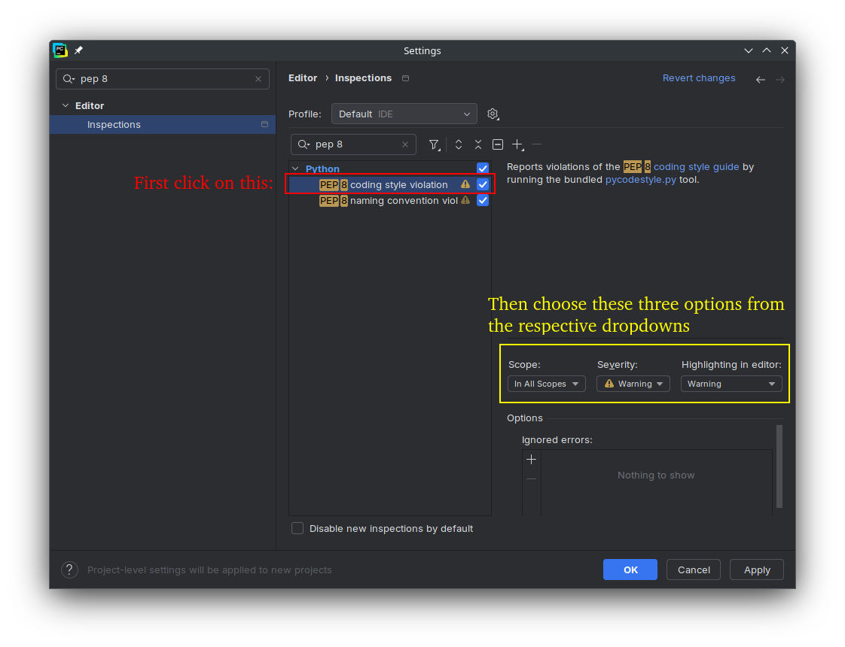Enable Disable new inspections by default
Image resolution: width=845 pixels, height=647 pixels.
point(297,528)
